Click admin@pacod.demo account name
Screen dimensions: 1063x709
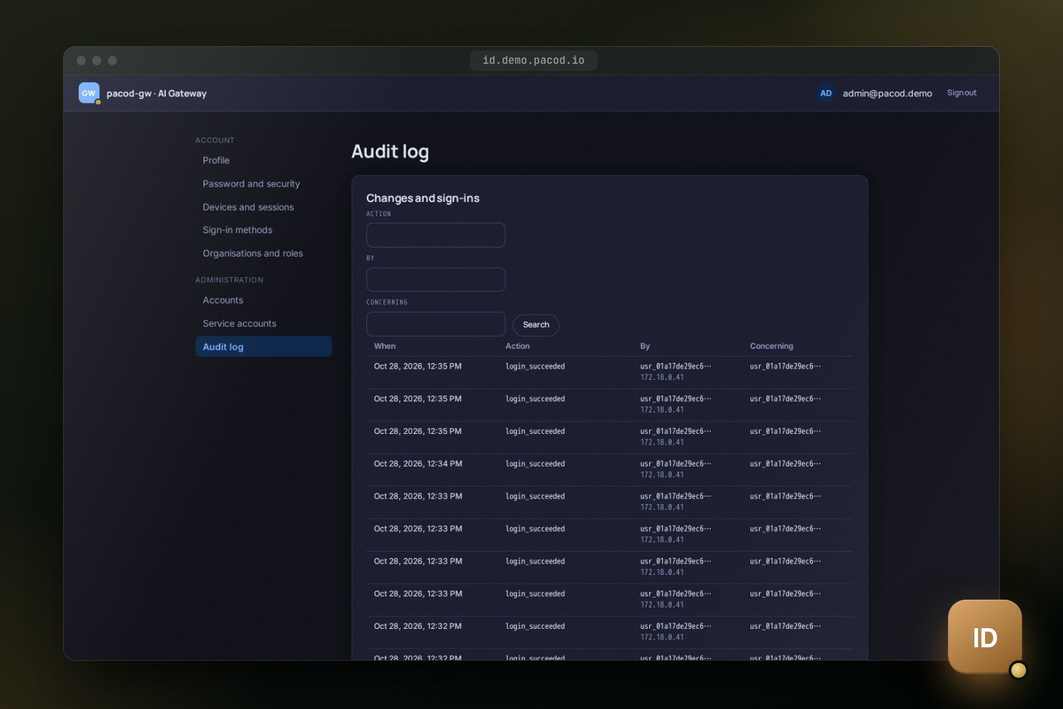pos(887,94)
